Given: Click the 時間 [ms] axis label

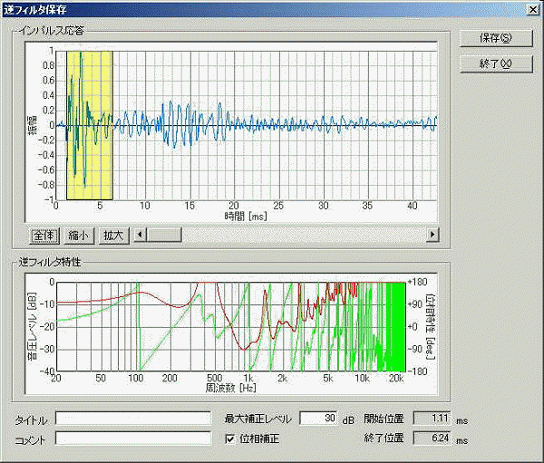Looking at the screenshot, I should pyautogui.click(x=246, y=217).
